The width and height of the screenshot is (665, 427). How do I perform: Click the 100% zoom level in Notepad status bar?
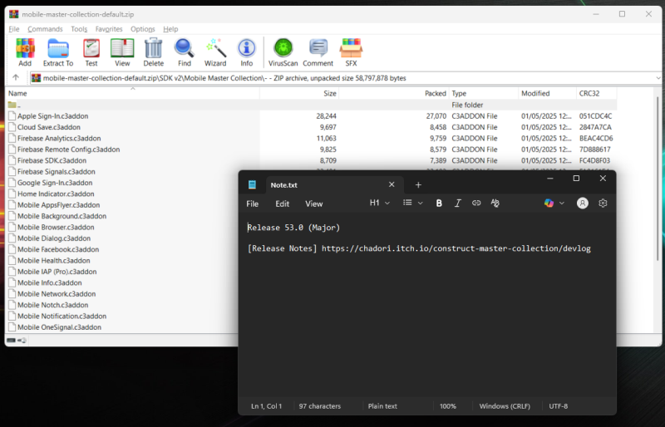tap(448, 405)
